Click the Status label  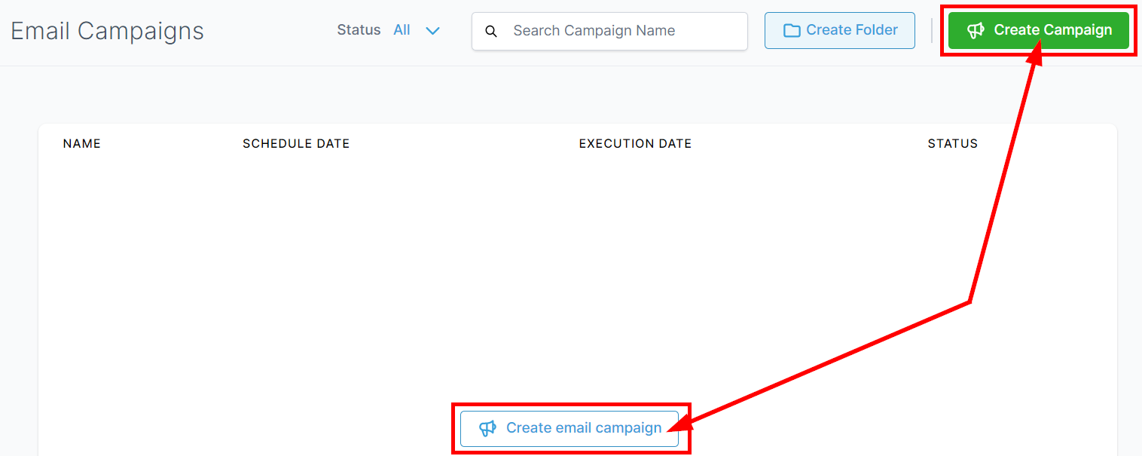359,29
